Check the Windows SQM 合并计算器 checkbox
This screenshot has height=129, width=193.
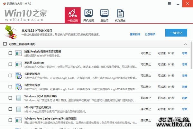click(x=10, y=98)
